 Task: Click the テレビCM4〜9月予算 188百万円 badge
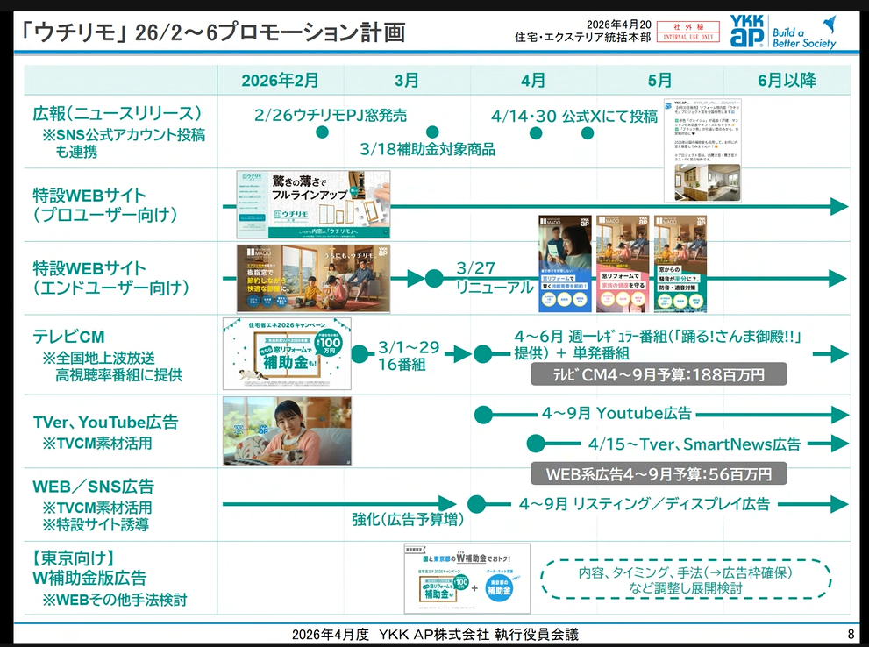coord(660,374)
